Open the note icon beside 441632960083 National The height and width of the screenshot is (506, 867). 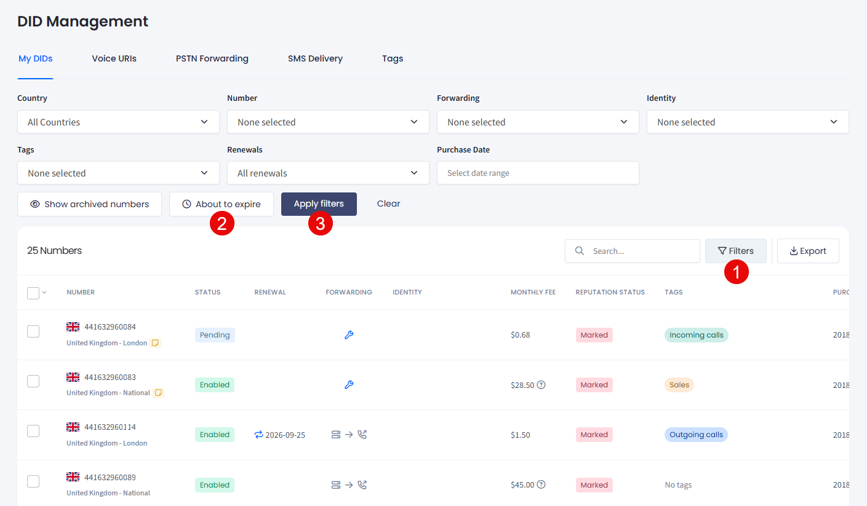click(159, 393)
